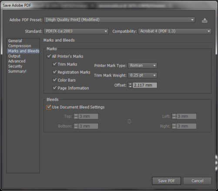Disable the Registration Marks checkbox
The height and width of the screenshot is (191, 218).
[54, 72]
